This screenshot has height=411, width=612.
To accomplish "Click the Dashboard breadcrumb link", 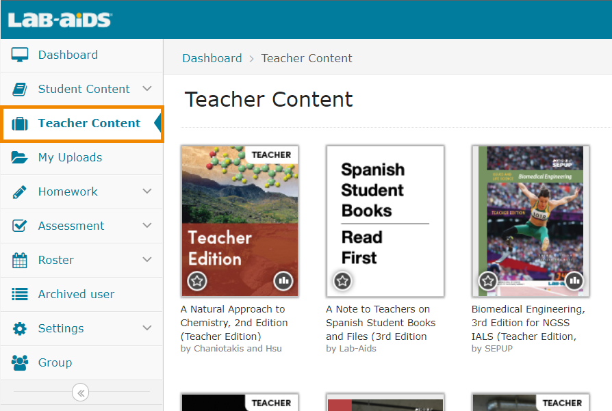I will click(212, 58).
